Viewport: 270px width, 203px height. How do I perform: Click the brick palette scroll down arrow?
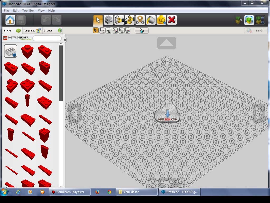[x=61, y=186]
